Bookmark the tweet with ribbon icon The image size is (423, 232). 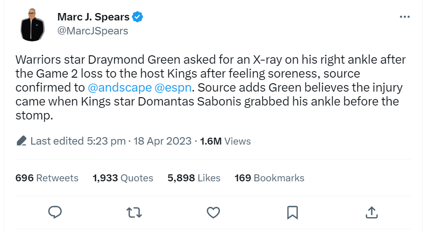tap(292, 212)
